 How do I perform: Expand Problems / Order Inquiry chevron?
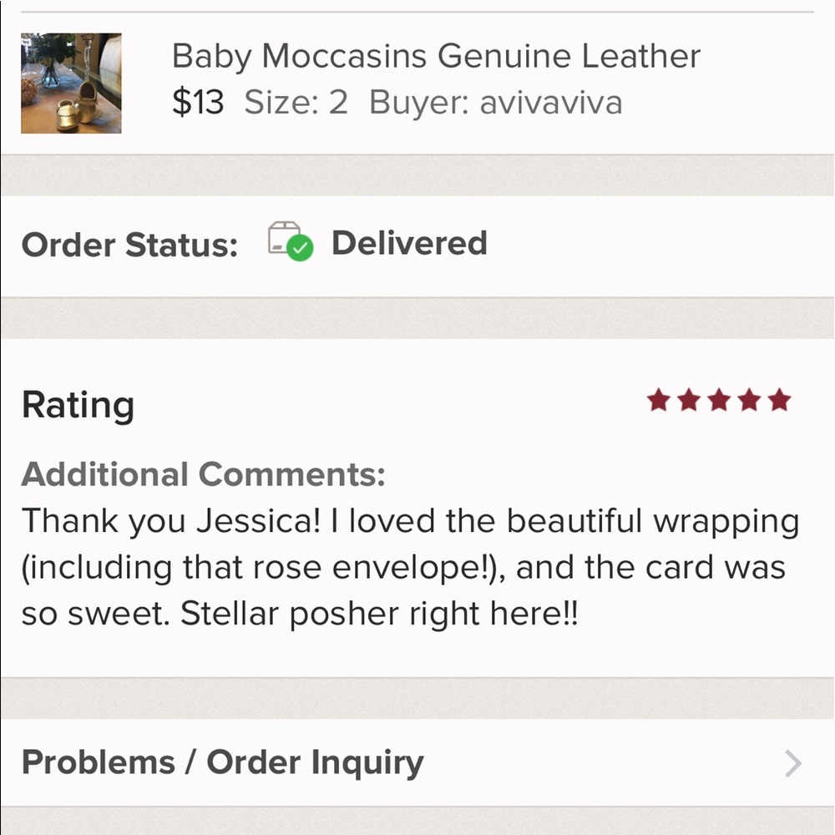tap(793, 764)
